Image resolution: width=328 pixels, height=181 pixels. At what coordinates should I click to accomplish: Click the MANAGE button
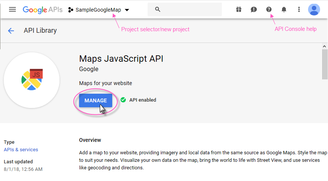pyautogui.click(x=96, y=100)
